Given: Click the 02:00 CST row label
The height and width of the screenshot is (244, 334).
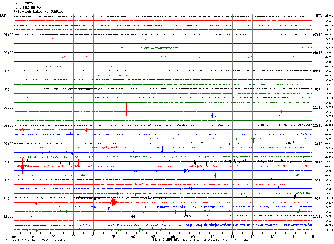Looking at the screenshot, I should [x=9, y=53].
